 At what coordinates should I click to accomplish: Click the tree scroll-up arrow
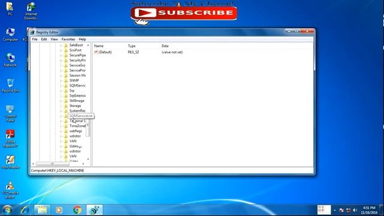tap(88, 45)
